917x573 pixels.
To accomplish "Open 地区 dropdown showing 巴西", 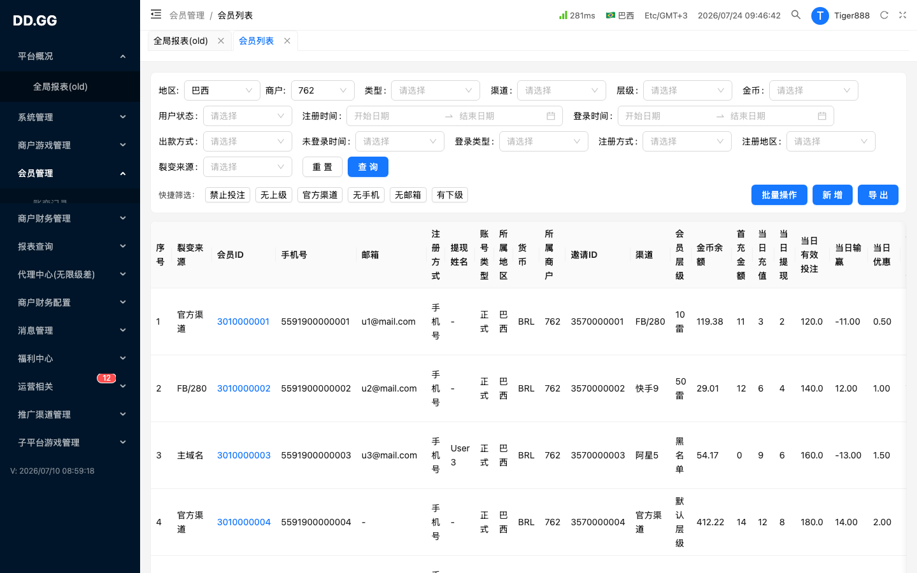I will click(222, 90).
